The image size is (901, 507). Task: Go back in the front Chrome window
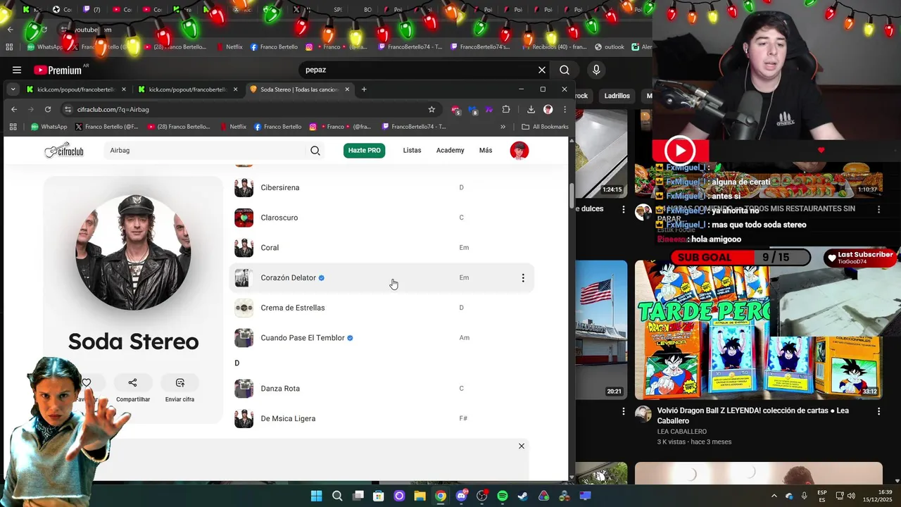(14, 109)
